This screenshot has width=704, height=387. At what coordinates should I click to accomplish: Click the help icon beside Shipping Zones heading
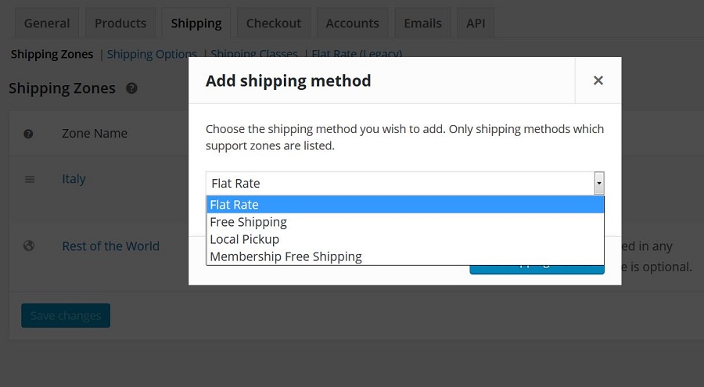(131, 88)
